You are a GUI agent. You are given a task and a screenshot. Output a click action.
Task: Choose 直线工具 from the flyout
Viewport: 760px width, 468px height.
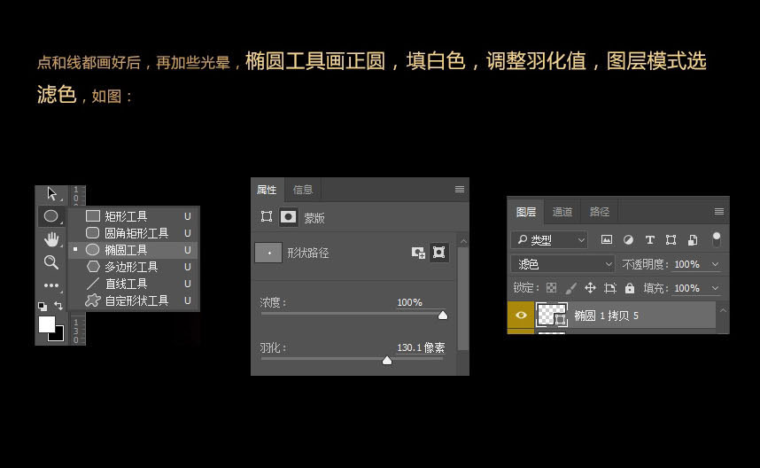click(x=133, y=284)
